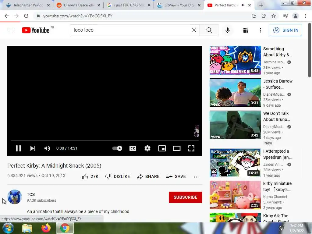Open more actions ellipsis under video
Screen dimensions: 312x234
pos(196,177)
